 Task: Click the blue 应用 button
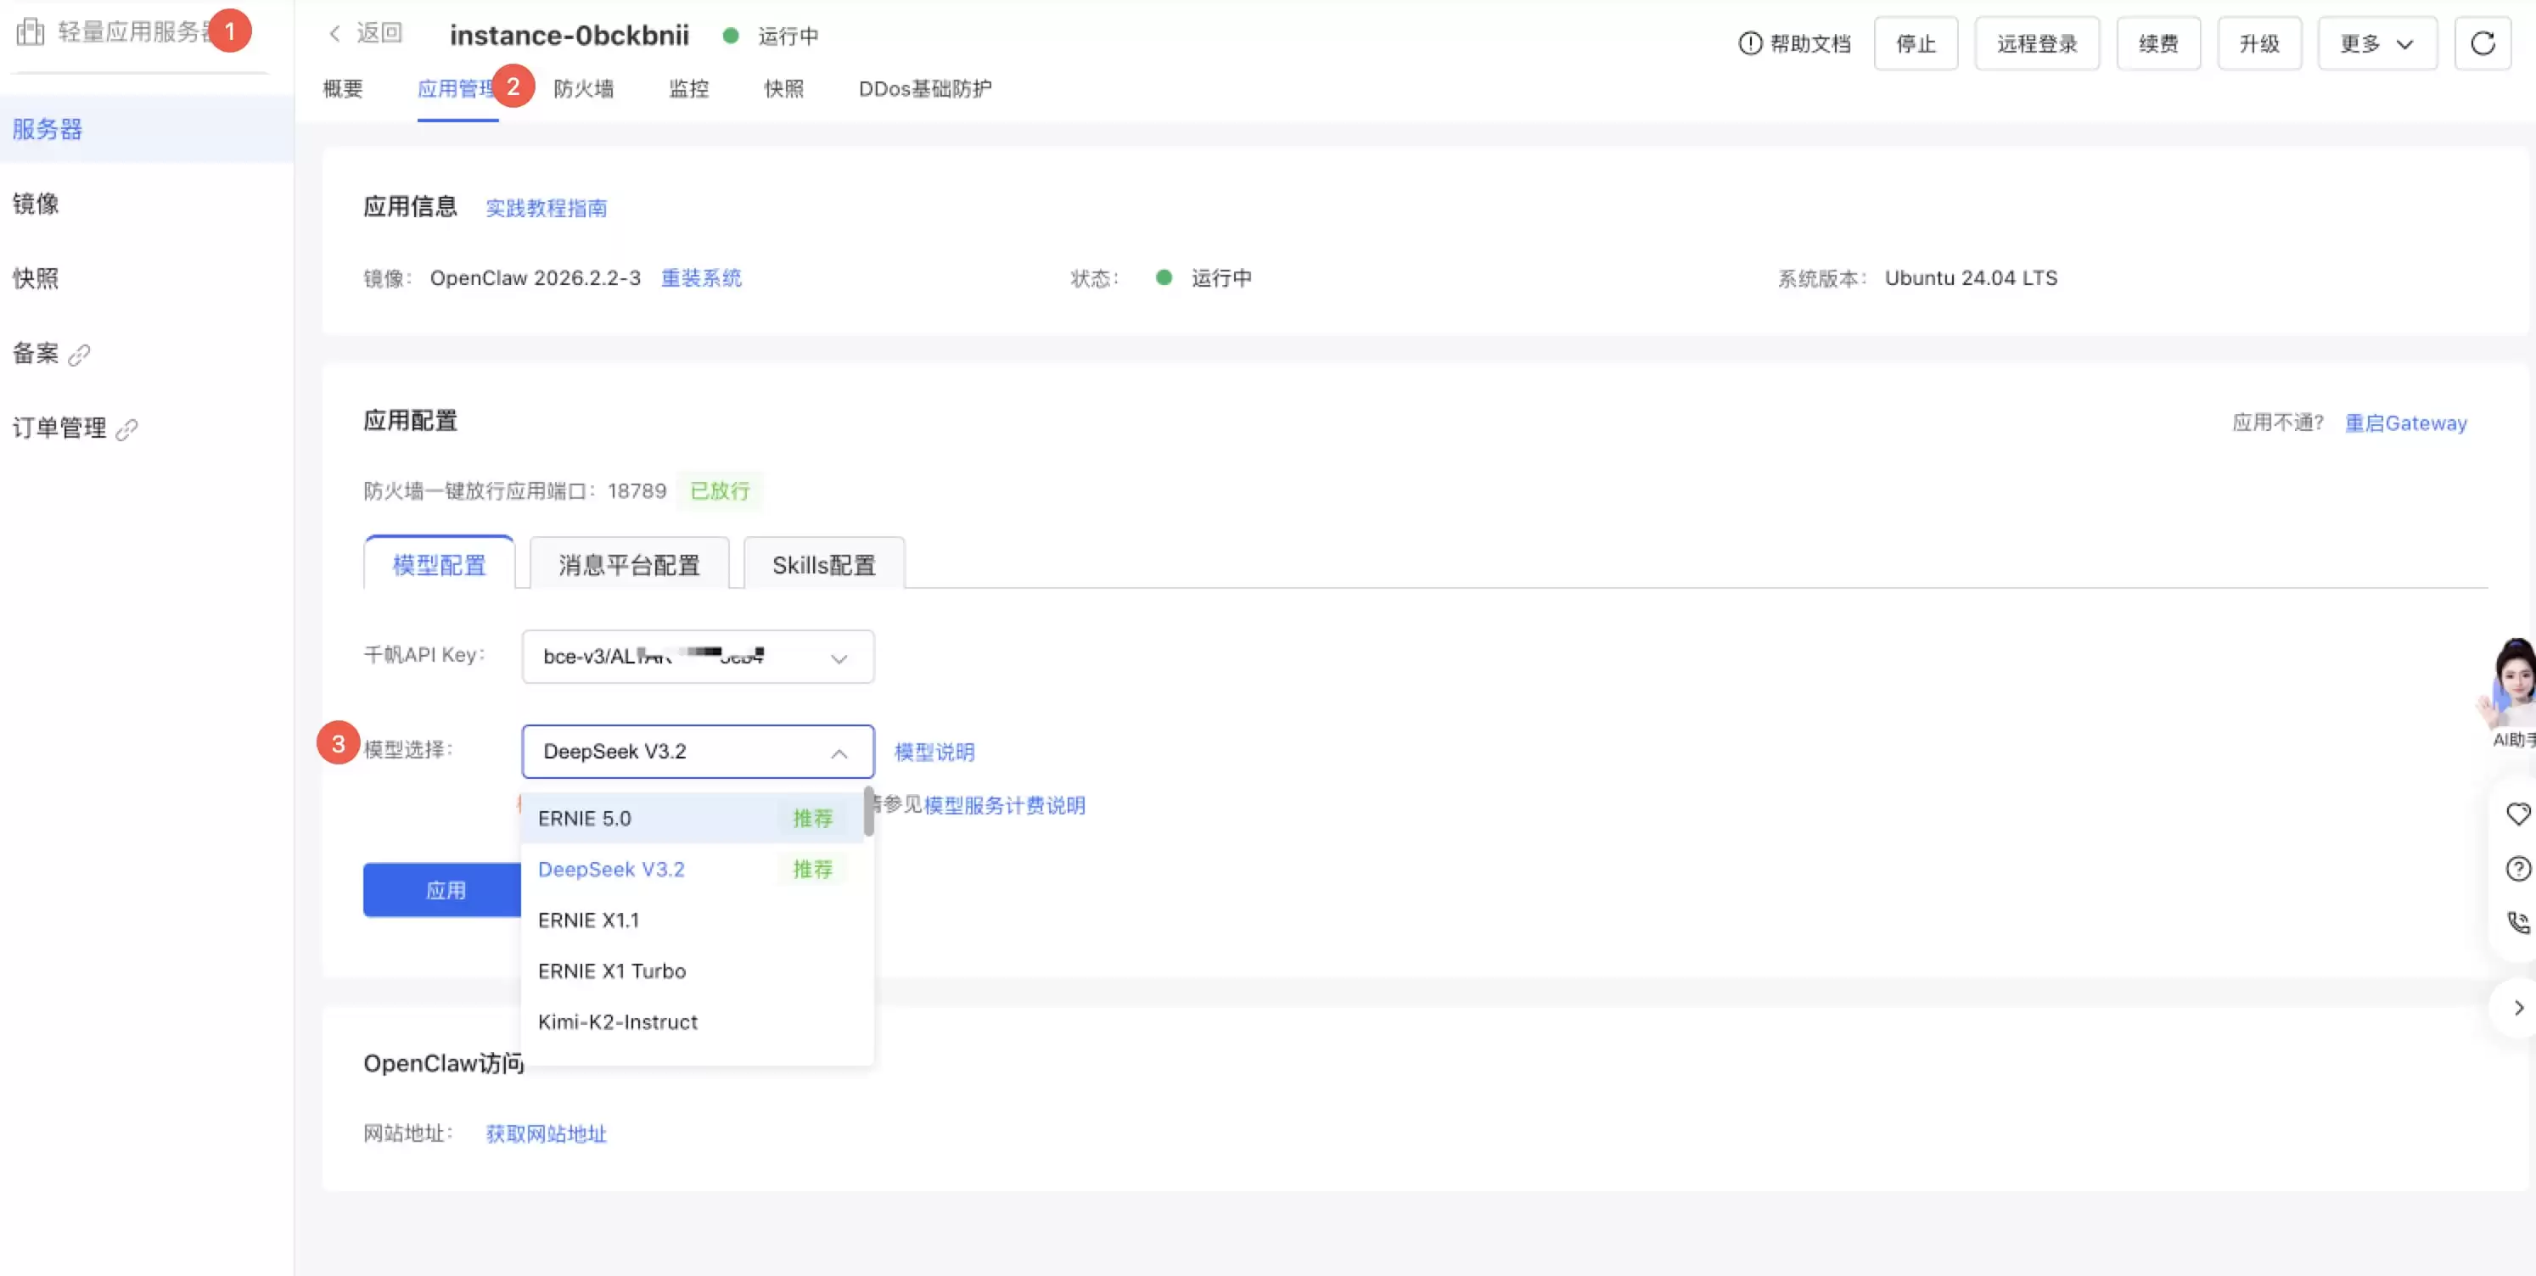443,890
